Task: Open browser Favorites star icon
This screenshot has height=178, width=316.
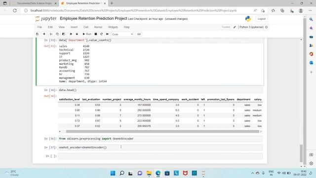Action: (x=273, y=10)
